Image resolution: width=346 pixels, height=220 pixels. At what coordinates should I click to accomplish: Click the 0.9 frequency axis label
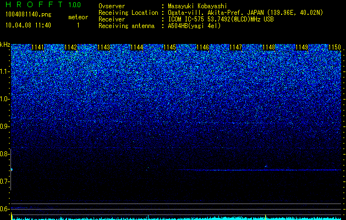coord(4,127)
